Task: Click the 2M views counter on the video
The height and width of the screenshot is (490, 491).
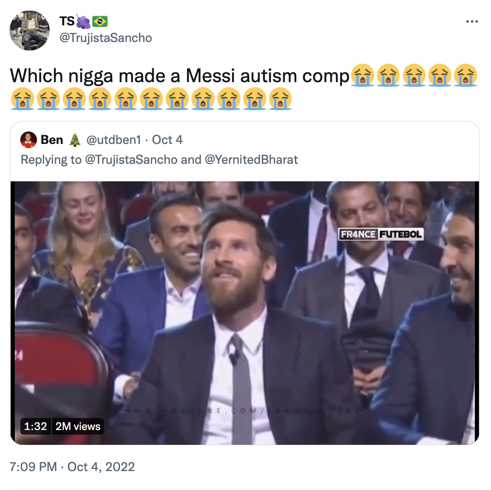Action: (x=78, y=426)
